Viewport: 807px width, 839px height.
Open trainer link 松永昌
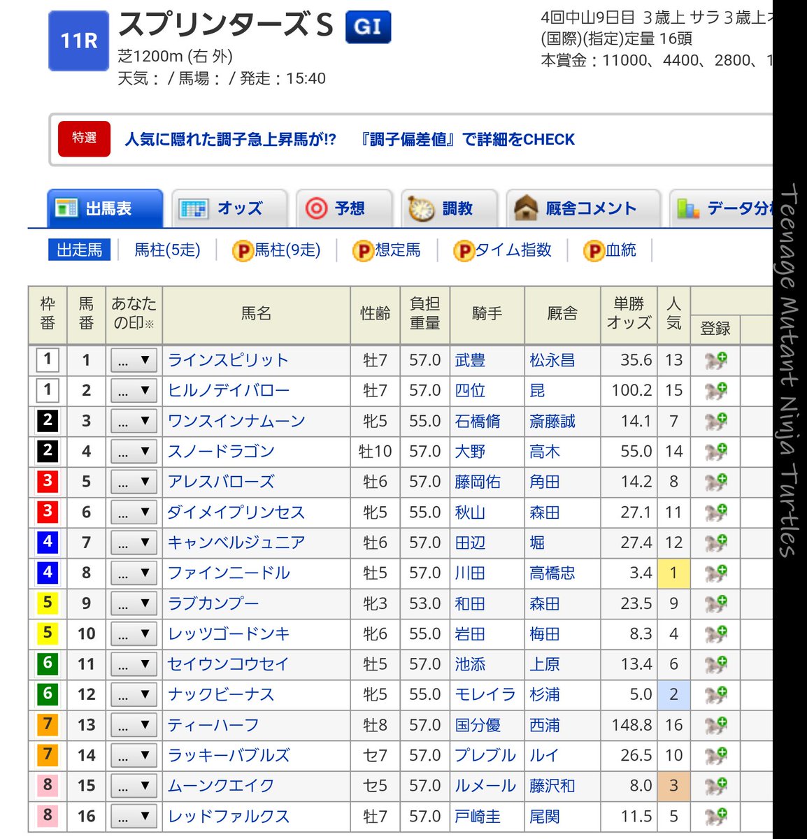click(552, 361)
